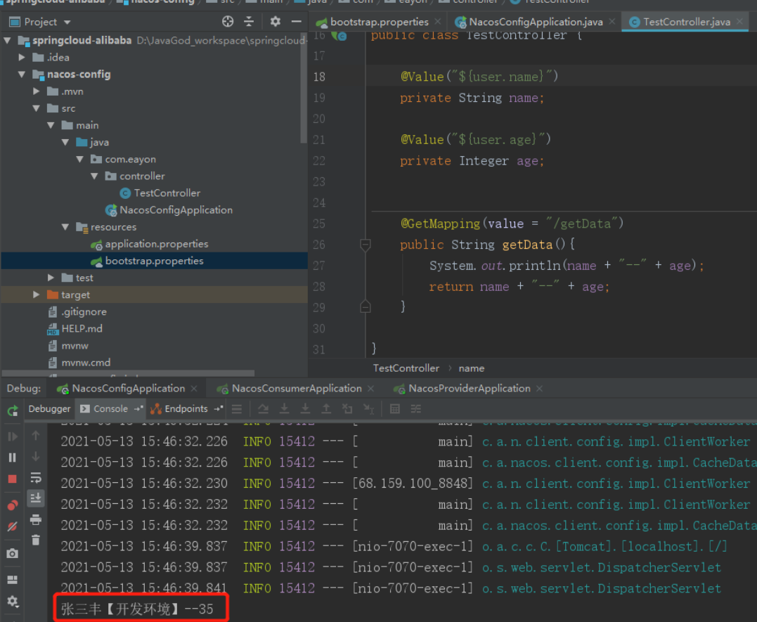Click Project tree horizontal scrollbar
The image size is (757, 622).
(x=129, y=373)
